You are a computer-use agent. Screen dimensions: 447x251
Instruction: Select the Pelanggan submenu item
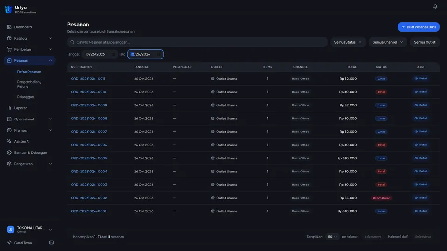click(25, 97)
